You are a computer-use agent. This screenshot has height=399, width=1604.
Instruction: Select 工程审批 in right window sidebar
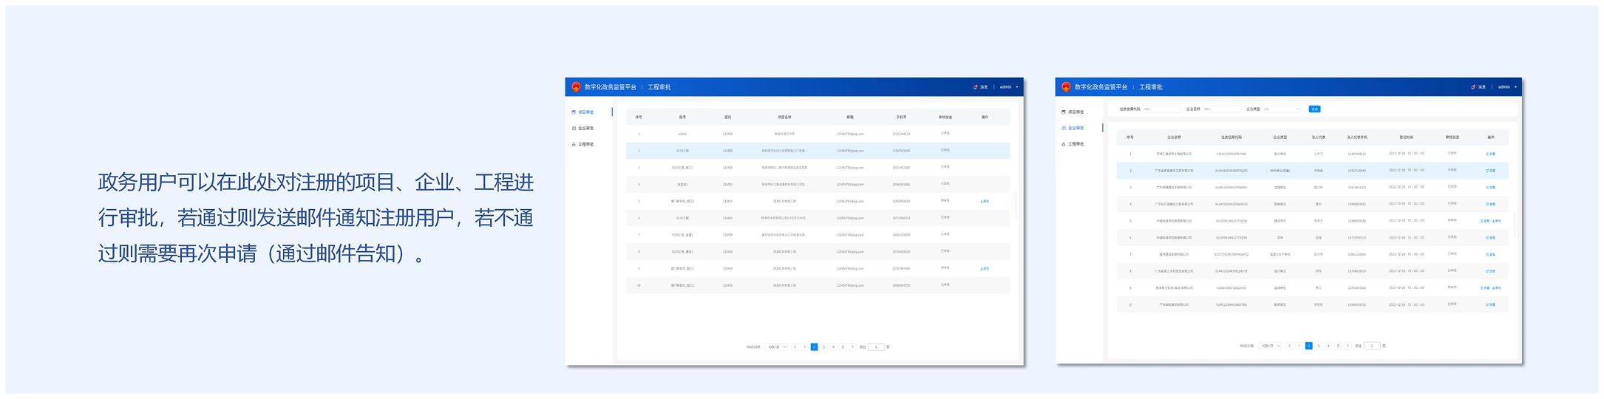tap(1073, 144)
